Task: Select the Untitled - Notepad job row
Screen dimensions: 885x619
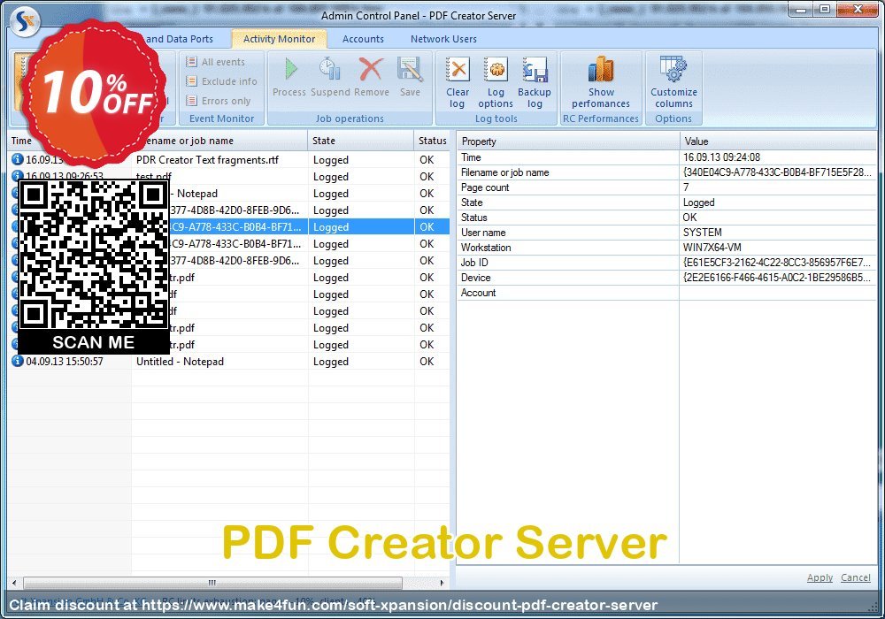Action: 229,361
